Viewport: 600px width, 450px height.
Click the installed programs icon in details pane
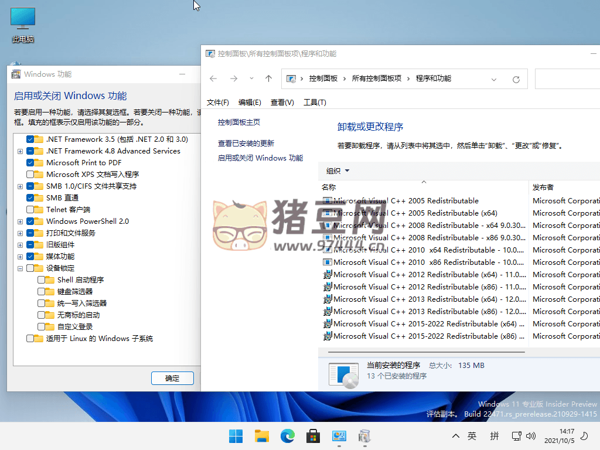pyautogui.click(x=343, y=375)
